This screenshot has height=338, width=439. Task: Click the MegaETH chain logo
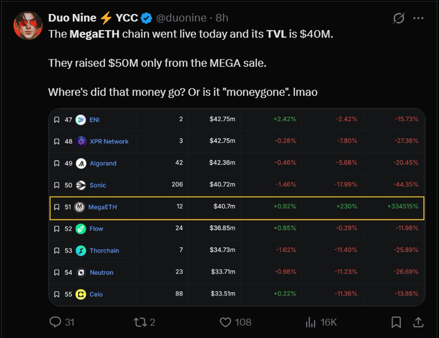(81, 207)
